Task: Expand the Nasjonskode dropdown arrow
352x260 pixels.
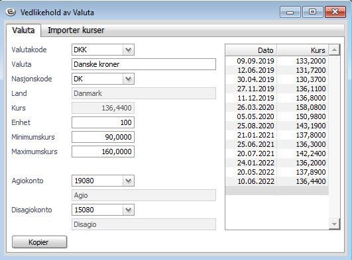Action: 129,79
